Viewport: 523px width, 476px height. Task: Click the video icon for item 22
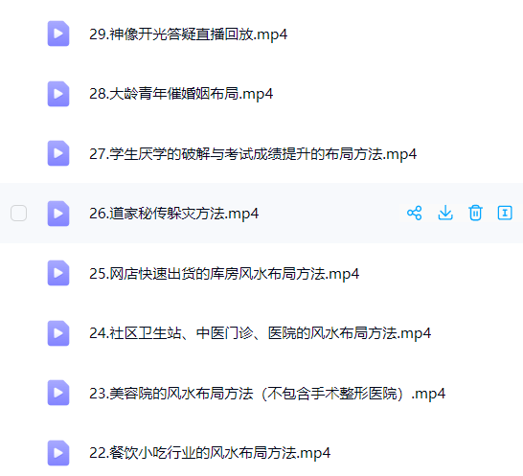pyautogui.click(x=58, y=453)
